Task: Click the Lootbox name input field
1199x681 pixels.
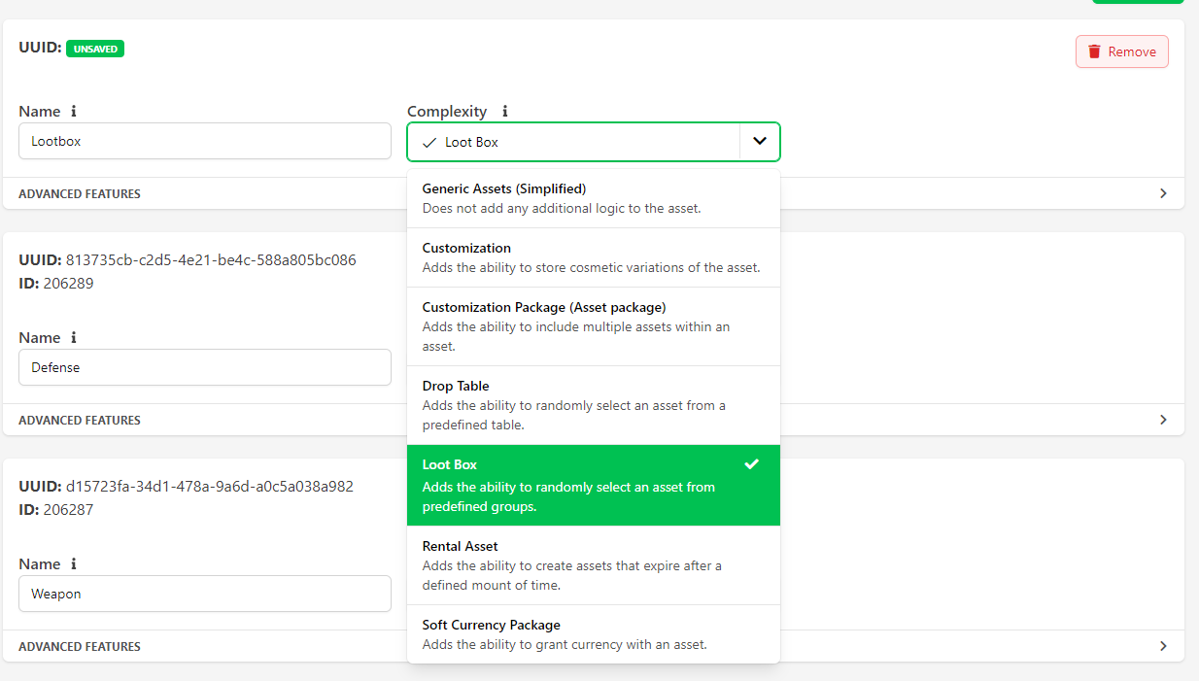Action: click(x=204, y=141)
